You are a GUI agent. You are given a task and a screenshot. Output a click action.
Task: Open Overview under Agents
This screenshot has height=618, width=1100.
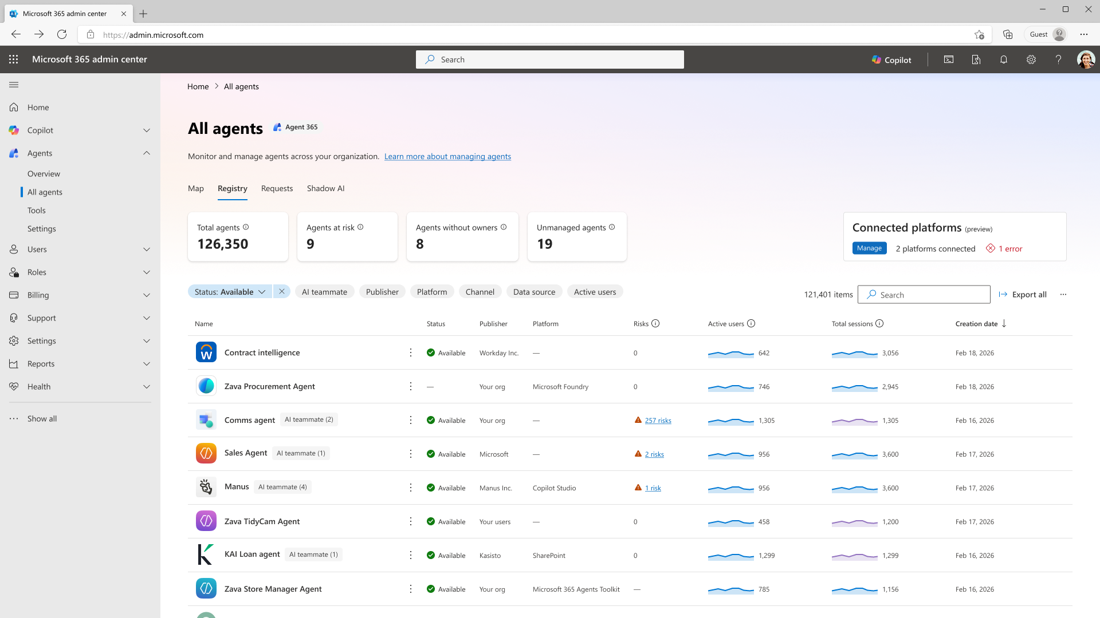click(44, 174)
